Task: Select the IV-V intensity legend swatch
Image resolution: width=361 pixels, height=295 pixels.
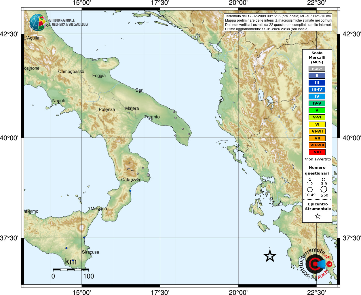Action: (317, 103)
